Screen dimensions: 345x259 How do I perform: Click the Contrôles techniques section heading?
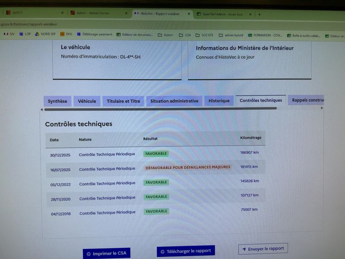pos(78,124)
